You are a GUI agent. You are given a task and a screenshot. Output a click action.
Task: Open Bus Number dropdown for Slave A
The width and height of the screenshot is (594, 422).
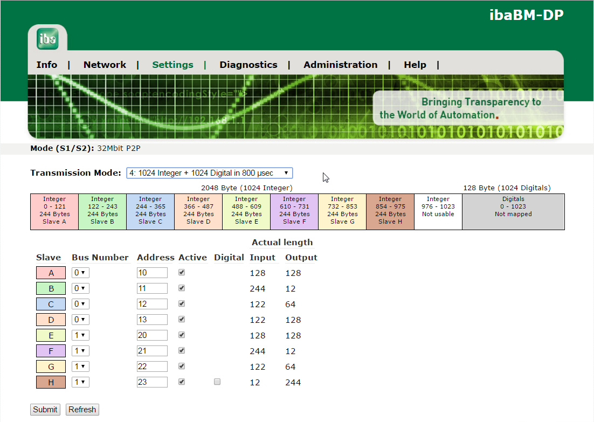point(80,273)
